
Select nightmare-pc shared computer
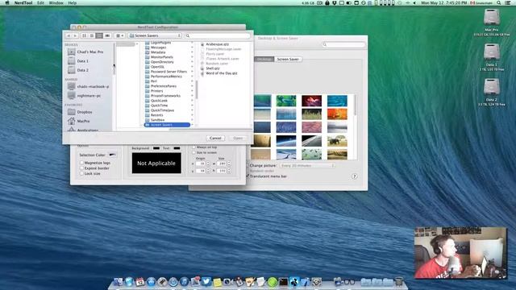click(84, 96)
